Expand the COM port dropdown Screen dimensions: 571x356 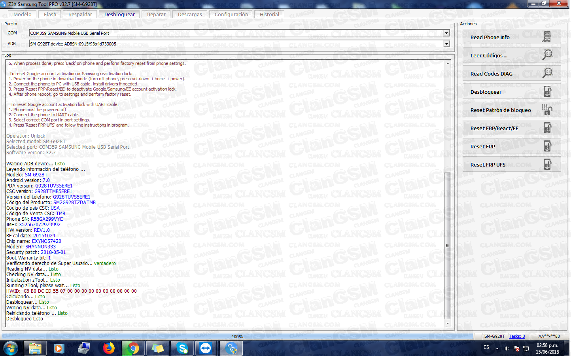point(446,33)
